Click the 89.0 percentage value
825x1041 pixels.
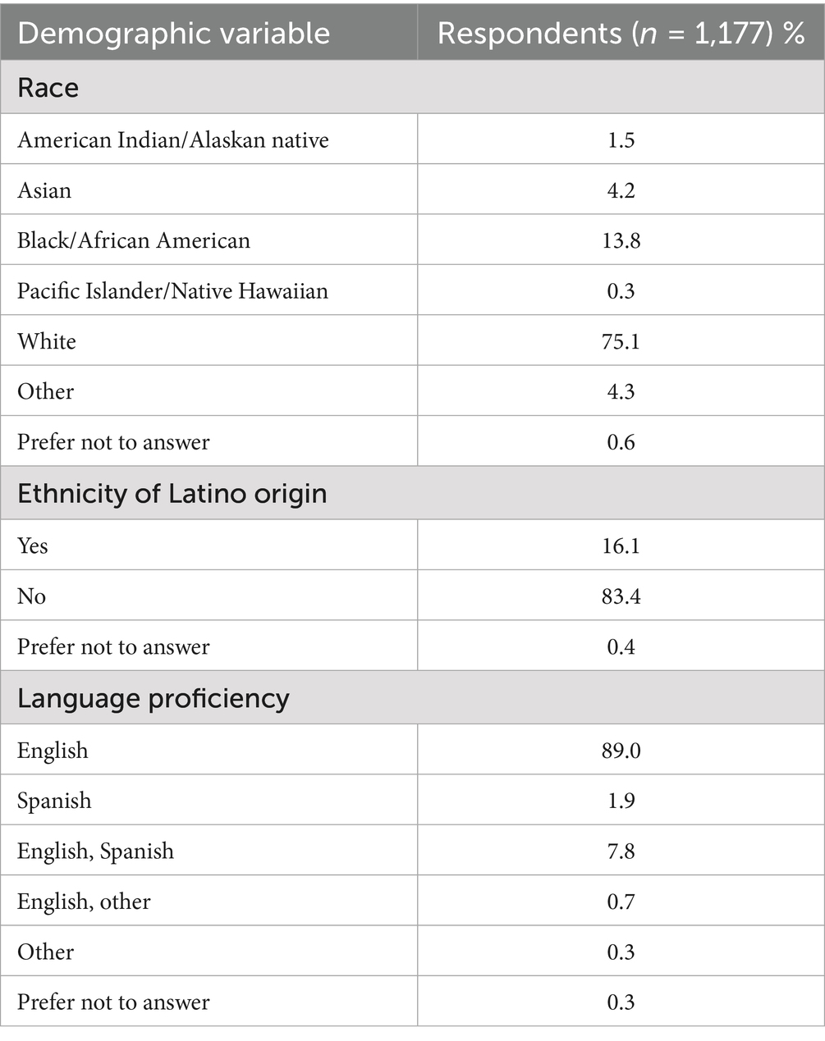tap(621, 751)
